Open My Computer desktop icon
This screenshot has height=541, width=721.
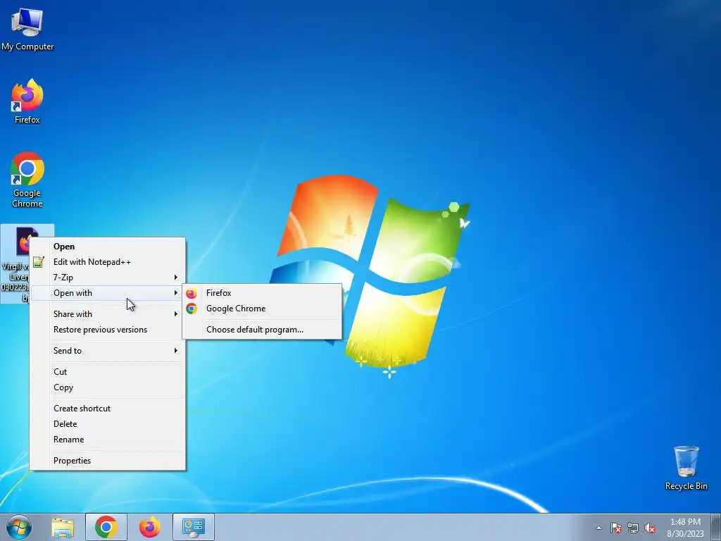[x=27, y=28]
